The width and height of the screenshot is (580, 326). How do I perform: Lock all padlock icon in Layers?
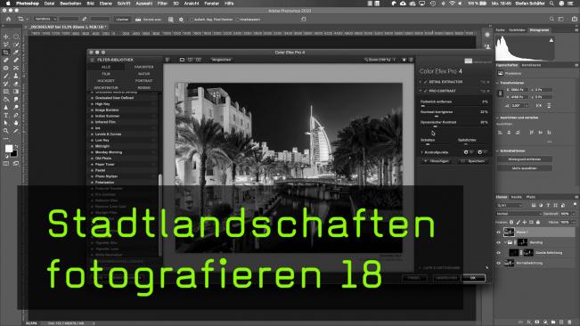pos(538,222)
